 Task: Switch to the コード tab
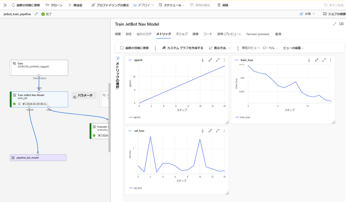208,34
